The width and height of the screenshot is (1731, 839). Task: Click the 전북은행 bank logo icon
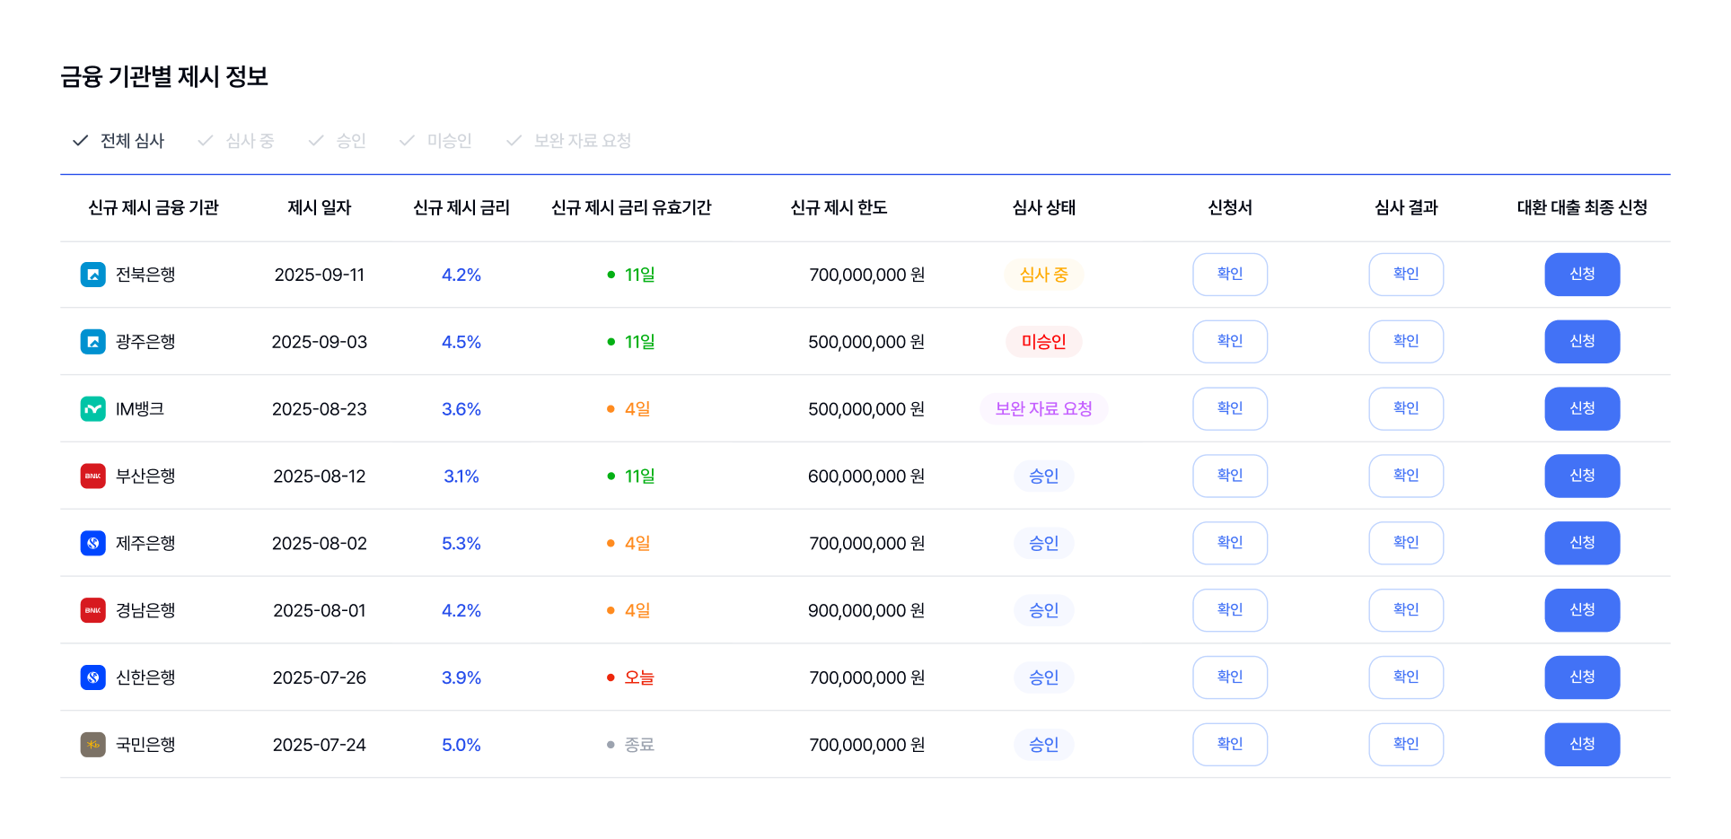[x=92, y=275]
